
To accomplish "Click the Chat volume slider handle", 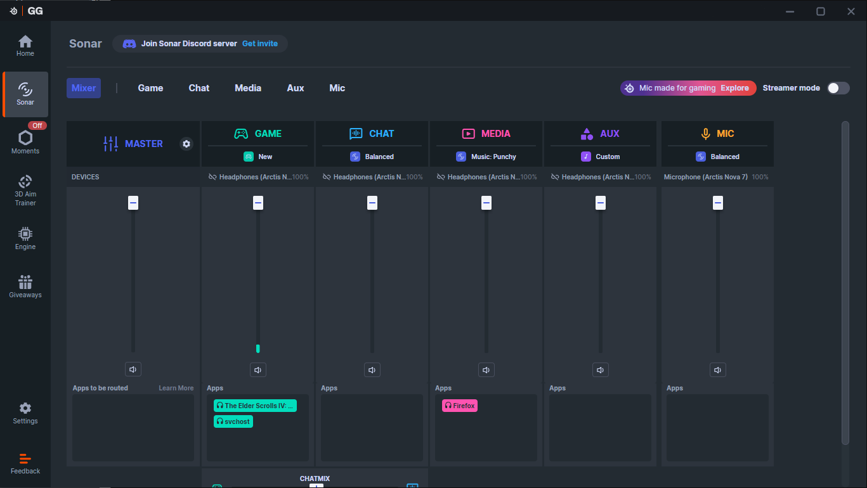I will pyautogui.click(x=372, y=203).
